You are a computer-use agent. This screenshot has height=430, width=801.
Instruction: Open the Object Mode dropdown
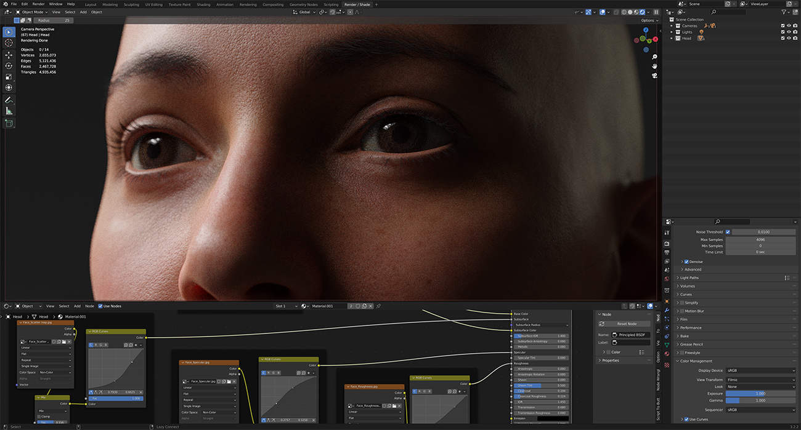[31, 12]
